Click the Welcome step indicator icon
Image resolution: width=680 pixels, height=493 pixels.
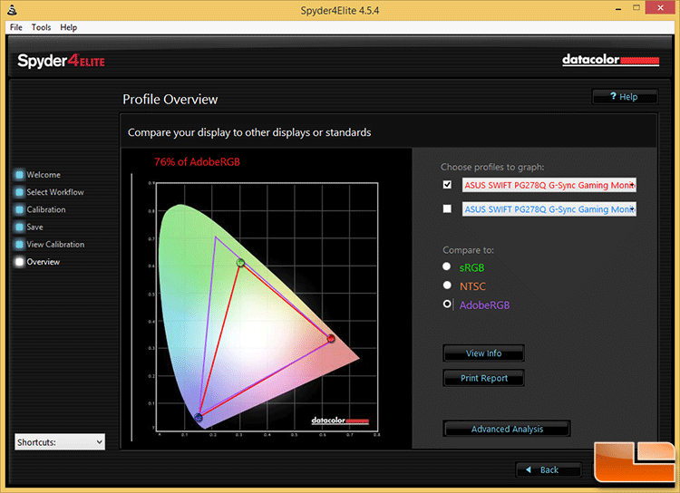pos(19,175)
